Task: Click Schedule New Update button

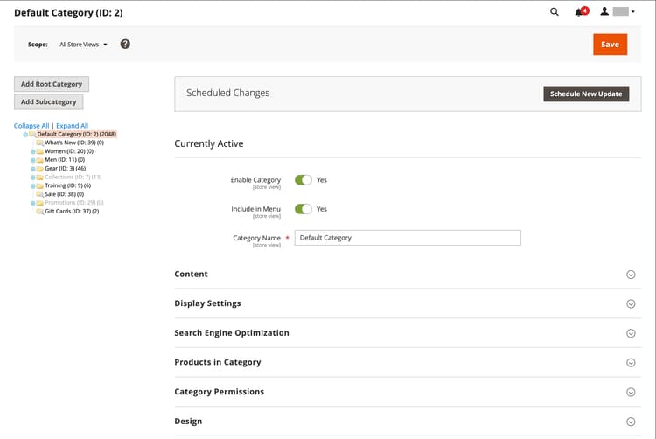Action: (586, 94)
